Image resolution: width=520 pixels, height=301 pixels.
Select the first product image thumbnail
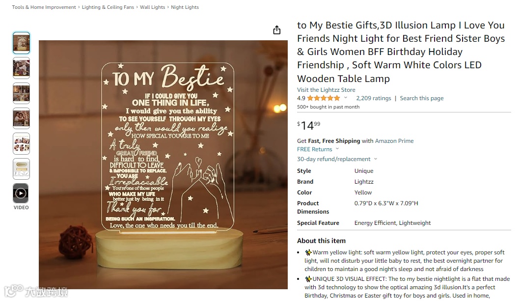(x=21, y=43)
